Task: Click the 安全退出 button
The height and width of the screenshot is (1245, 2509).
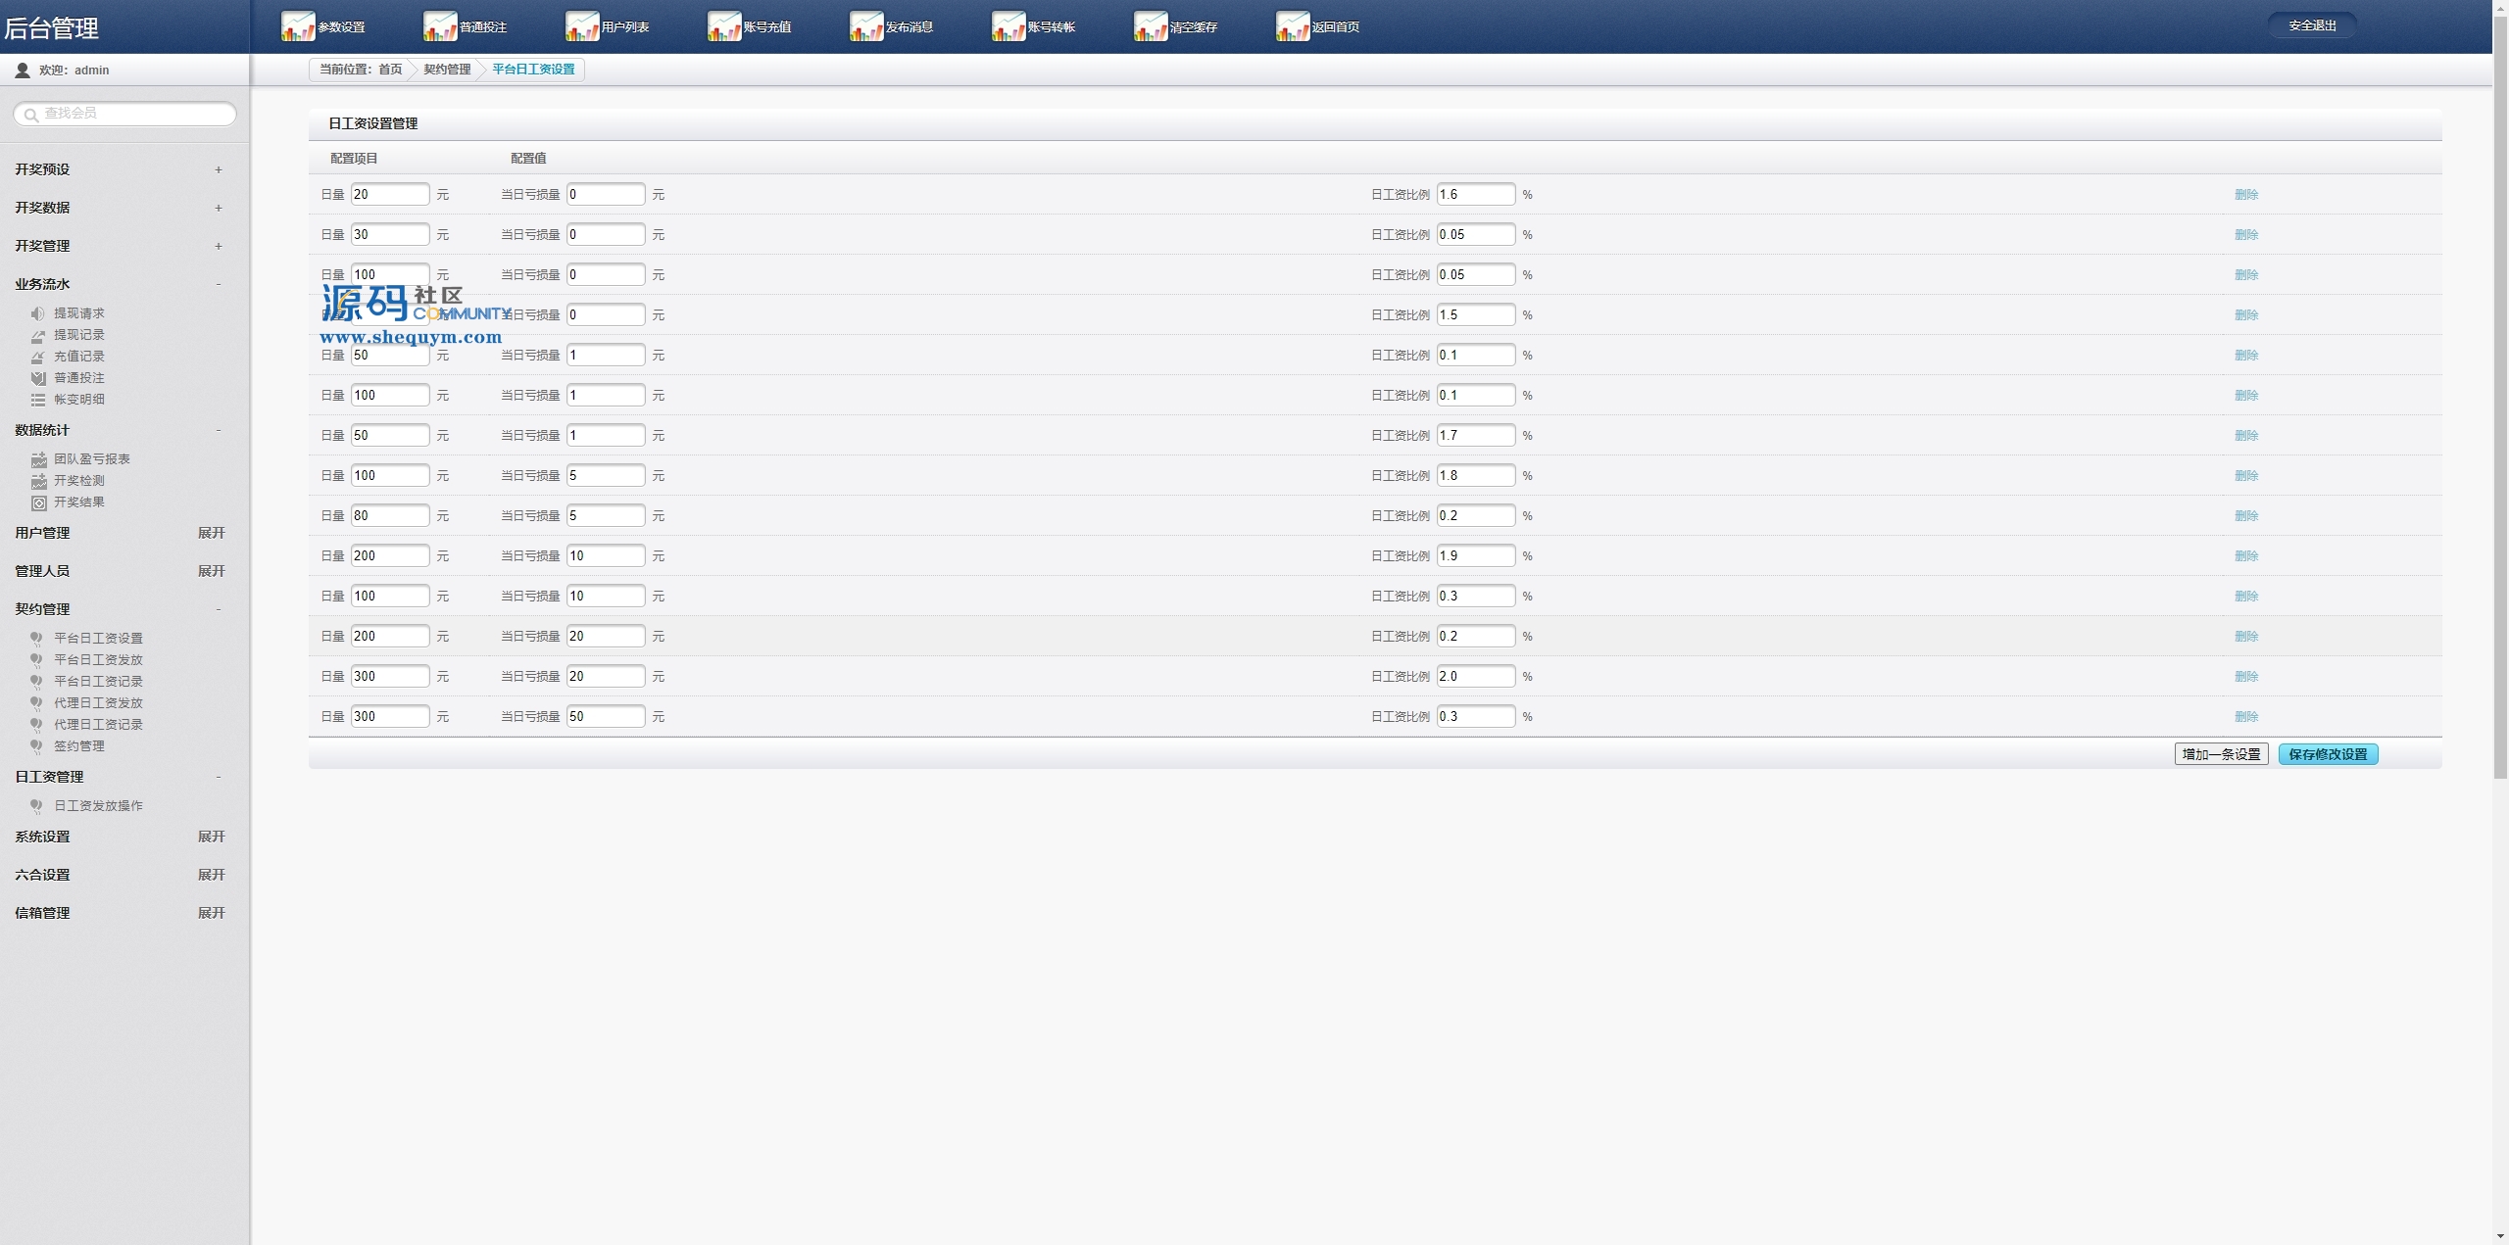Action: (x=2312, y=25)
